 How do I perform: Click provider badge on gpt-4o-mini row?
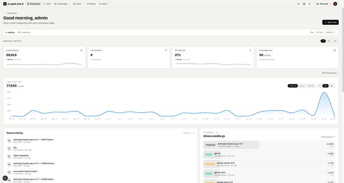click(208, 174)
